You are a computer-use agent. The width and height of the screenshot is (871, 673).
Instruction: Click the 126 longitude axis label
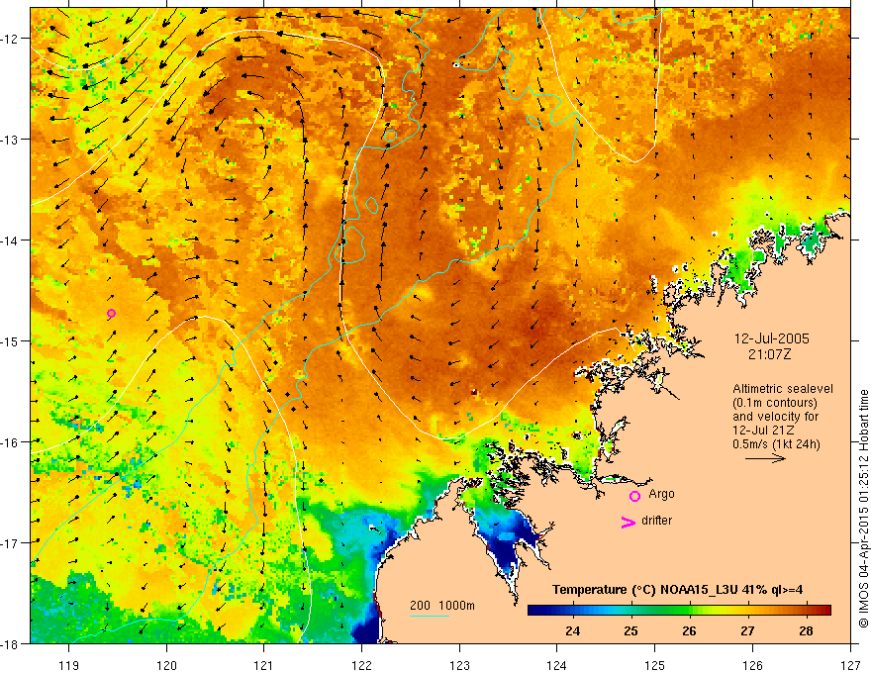pyautogui.click(x=752, y=665)
